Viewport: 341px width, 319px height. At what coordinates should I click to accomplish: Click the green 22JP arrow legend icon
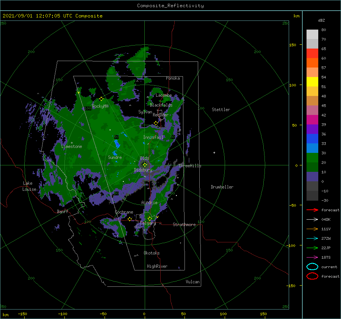pos(312,248)
